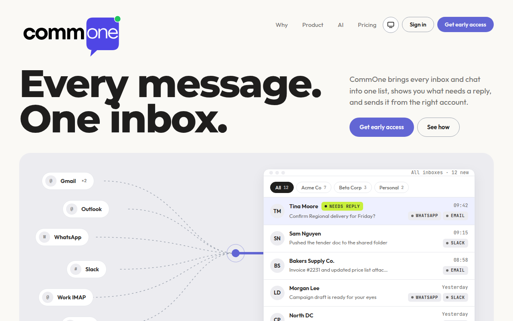Viewport: 513px width, 321px height.
Task: Open the AI nav link
Action: [x=341, y=25]
